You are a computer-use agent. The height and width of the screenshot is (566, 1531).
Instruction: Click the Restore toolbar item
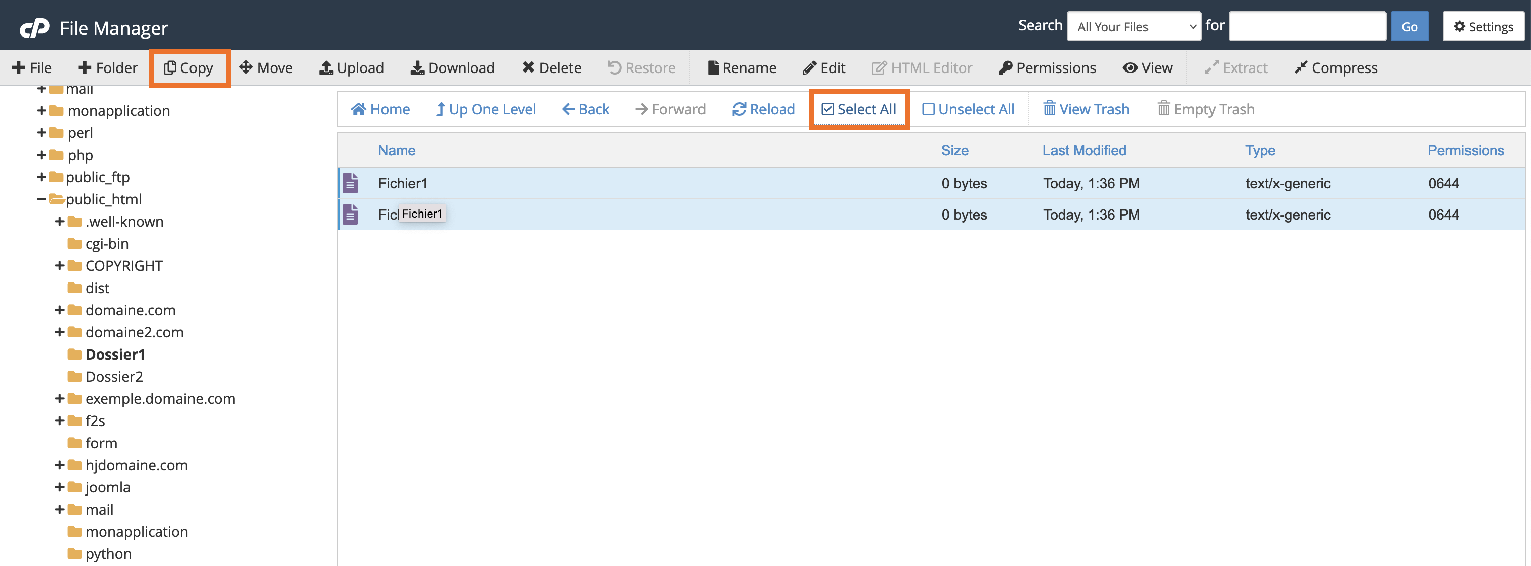(x=642, y=67)
